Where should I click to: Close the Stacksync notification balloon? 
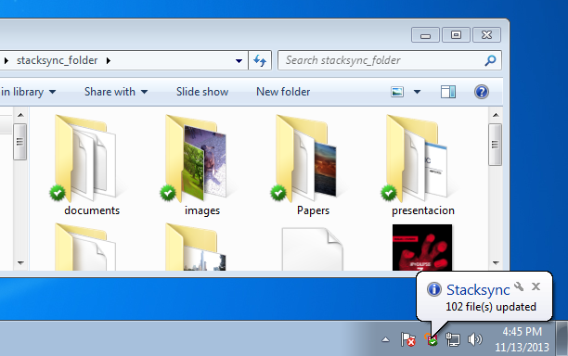tap(536, 286)
